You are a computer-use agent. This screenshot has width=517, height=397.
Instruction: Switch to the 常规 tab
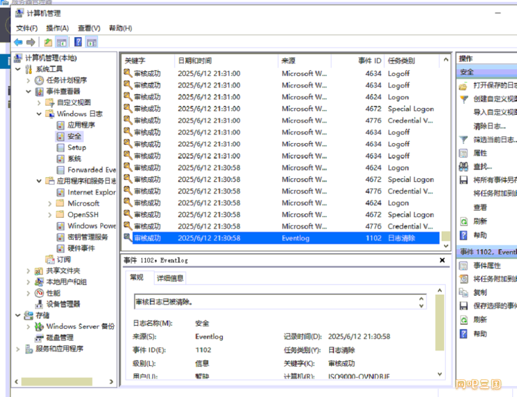click(x=137, y=277)
